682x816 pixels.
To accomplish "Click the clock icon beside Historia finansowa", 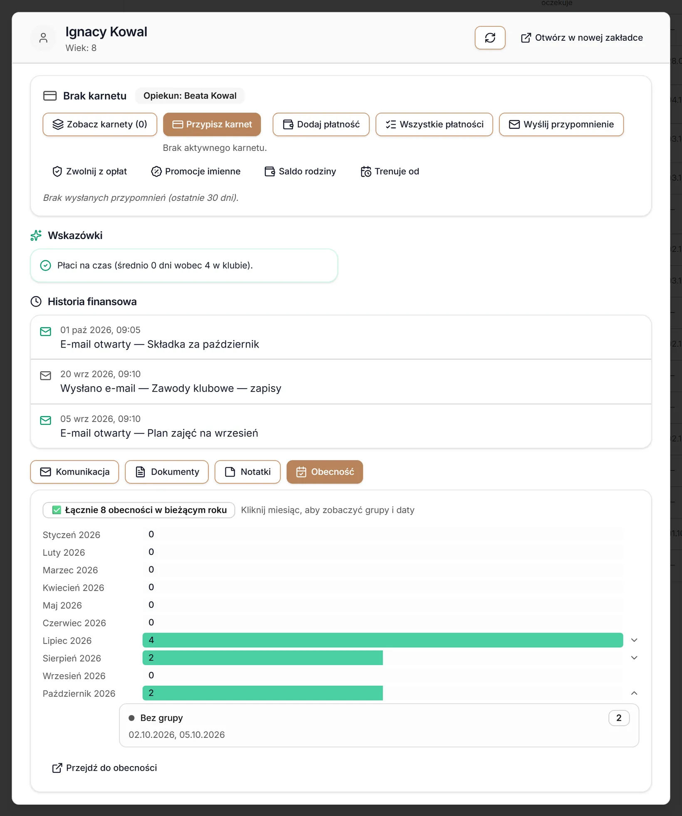I will point(36,302).
